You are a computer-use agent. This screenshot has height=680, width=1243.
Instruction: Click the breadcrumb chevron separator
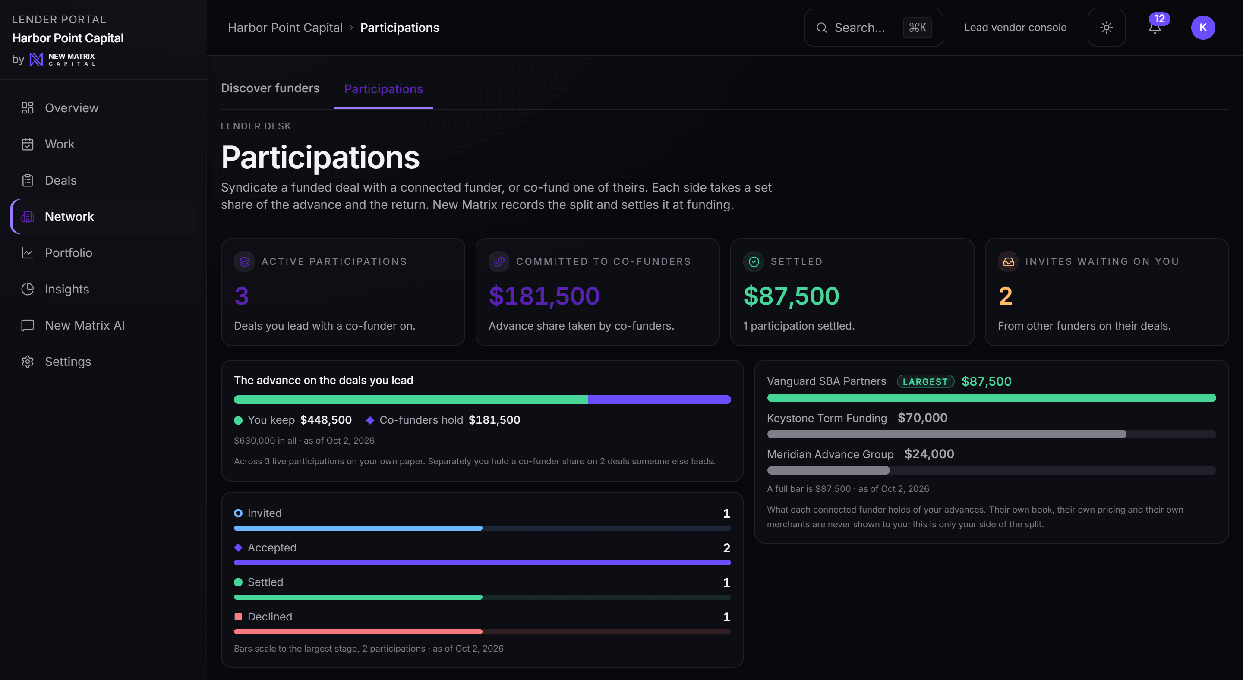(x=351, y=28)
